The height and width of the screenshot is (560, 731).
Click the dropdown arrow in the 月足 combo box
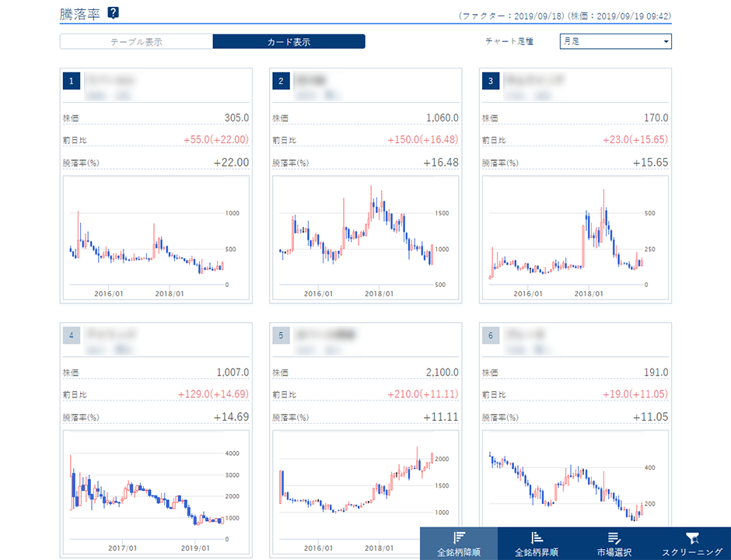pos(666,42)
